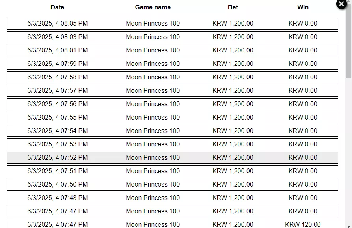Open the 4:07:55 PM game round
The width and height of the screenshot is (352, 228).
tap(172, 118)
